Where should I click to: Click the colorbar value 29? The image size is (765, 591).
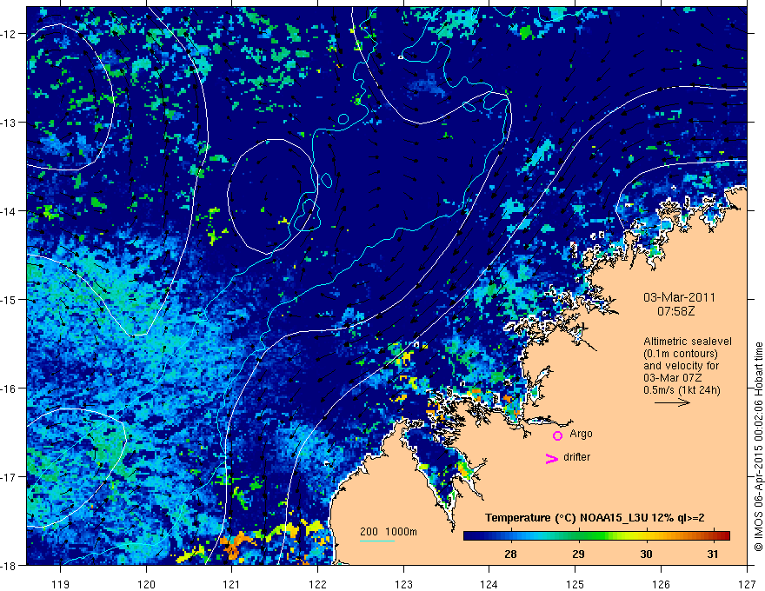tap(578, 554)
